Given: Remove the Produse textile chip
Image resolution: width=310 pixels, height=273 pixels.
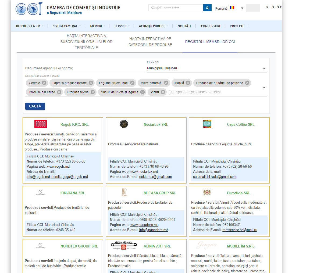Looking at the screenshot, I should (93, 92).
